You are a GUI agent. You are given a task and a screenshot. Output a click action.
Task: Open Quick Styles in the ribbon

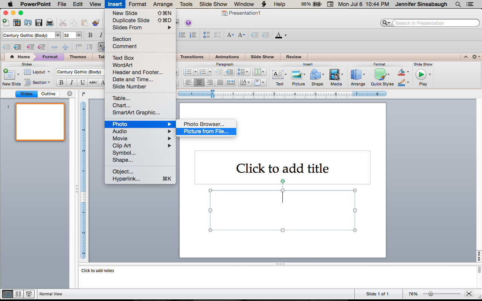tap(380, 74)
